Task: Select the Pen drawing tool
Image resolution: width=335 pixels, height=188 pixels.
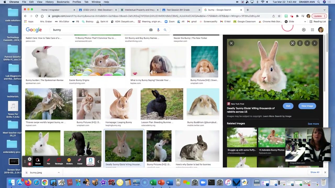Action: click(x=48, y=161)
